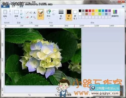Pick the orange color swatch
The height and width of the screenshot is (98, 126).
(x=93, y=11)
